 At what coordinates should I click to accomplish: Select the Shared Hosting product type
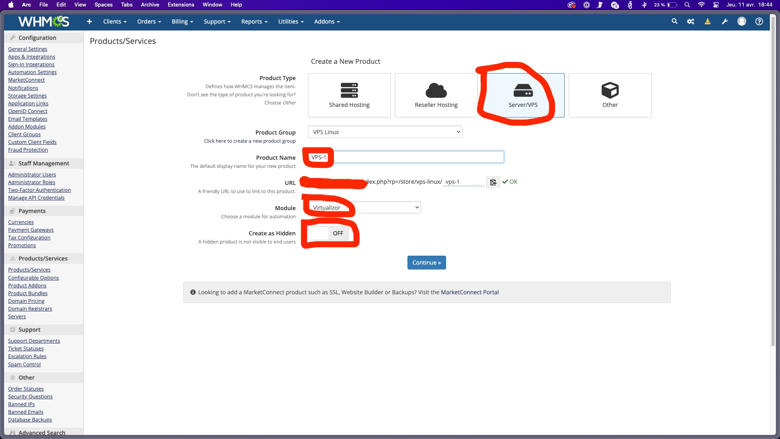(x=349, y=95)
